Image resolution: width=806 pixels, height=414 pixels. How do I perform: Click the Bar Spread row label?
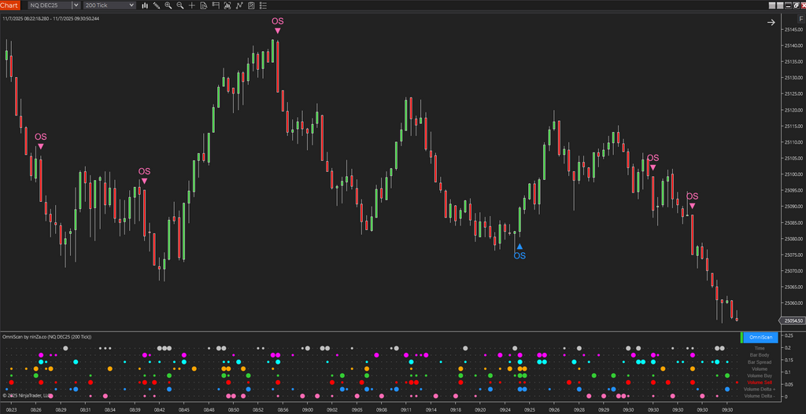point(760,362)
